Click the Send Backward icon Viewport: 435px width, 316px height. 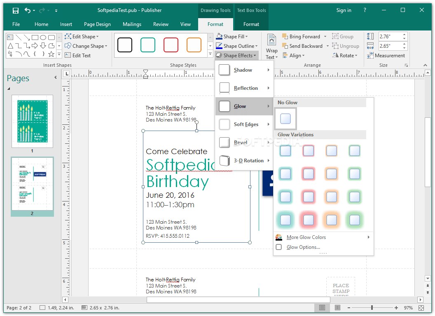(x=285, y=46)
